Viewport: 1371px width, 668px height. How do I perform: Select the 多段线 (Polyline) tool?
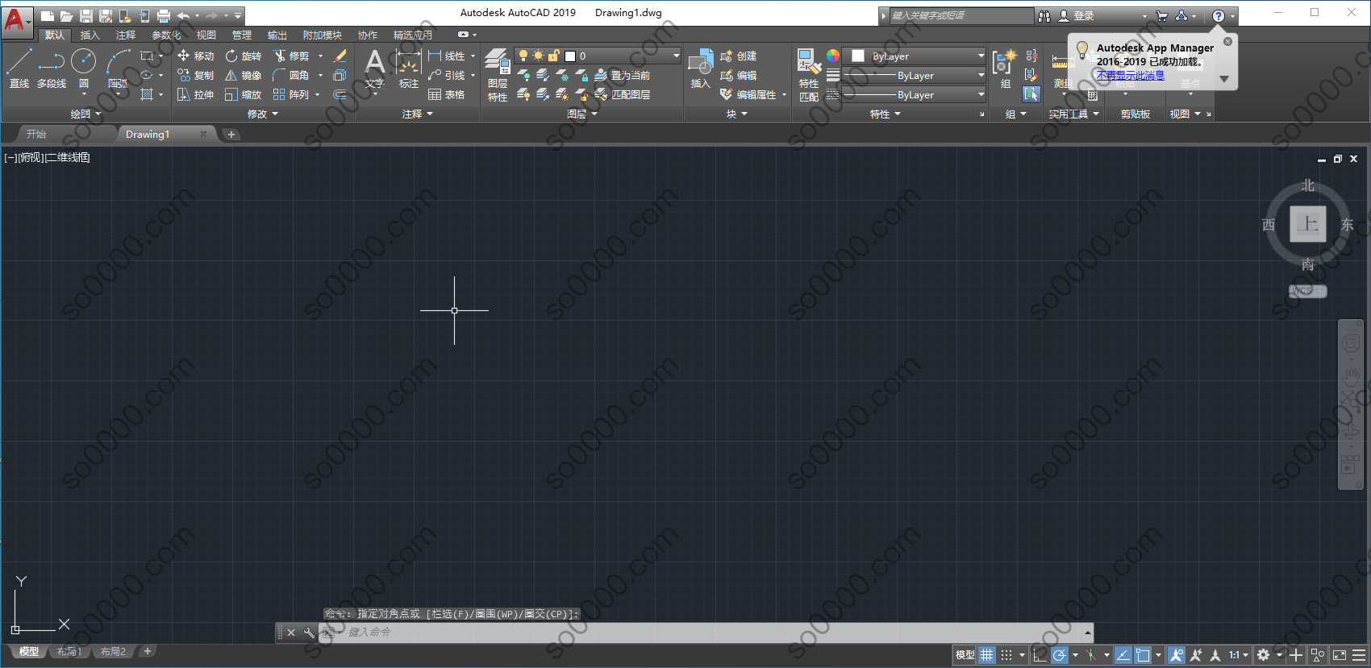[x=52, y=68]
